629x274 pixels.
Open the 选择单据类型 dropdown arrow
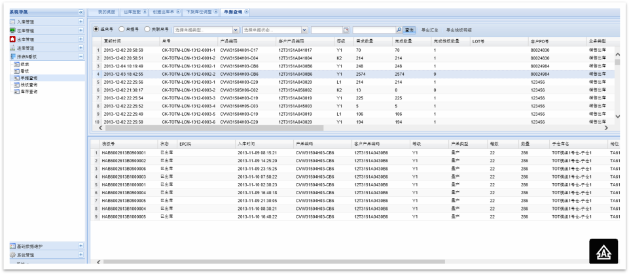click(236, 30)
